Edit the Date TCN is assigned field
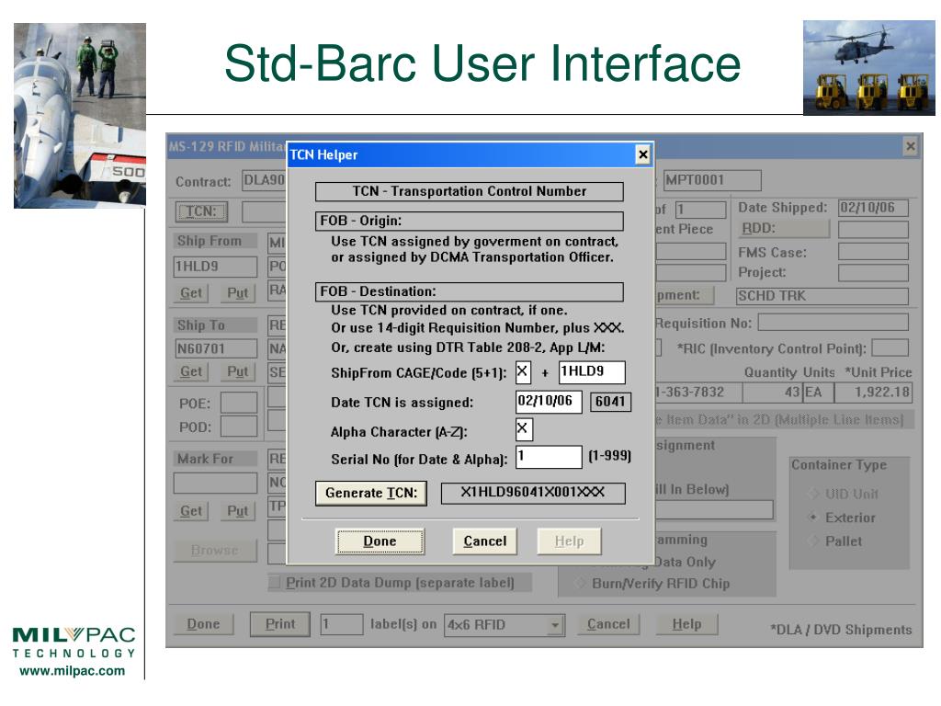941x706 pixels. pos(549,402)
